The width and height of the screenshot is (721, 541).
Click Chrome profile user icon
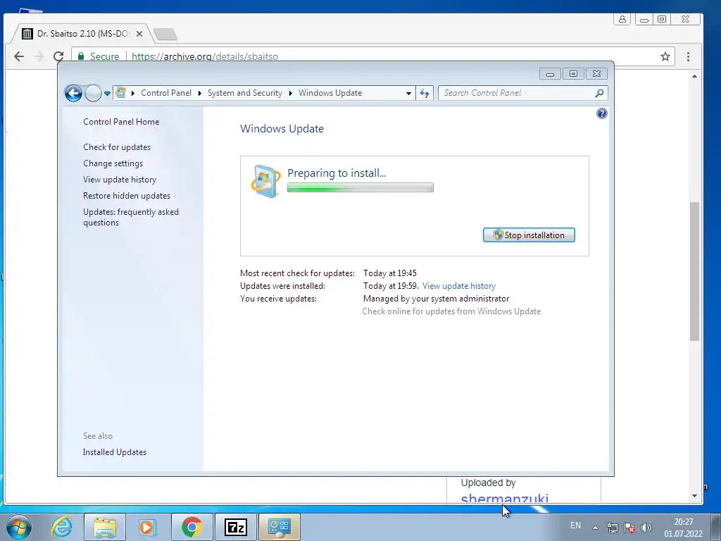[x=622, y=19]
